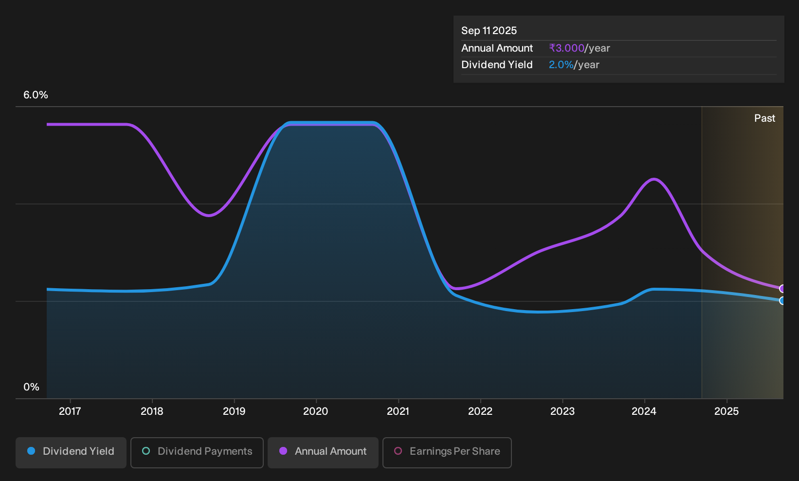Screen dimensions: 799x481
Task: Click the 2020 x-axis label
Action: [x=316, y=411]
